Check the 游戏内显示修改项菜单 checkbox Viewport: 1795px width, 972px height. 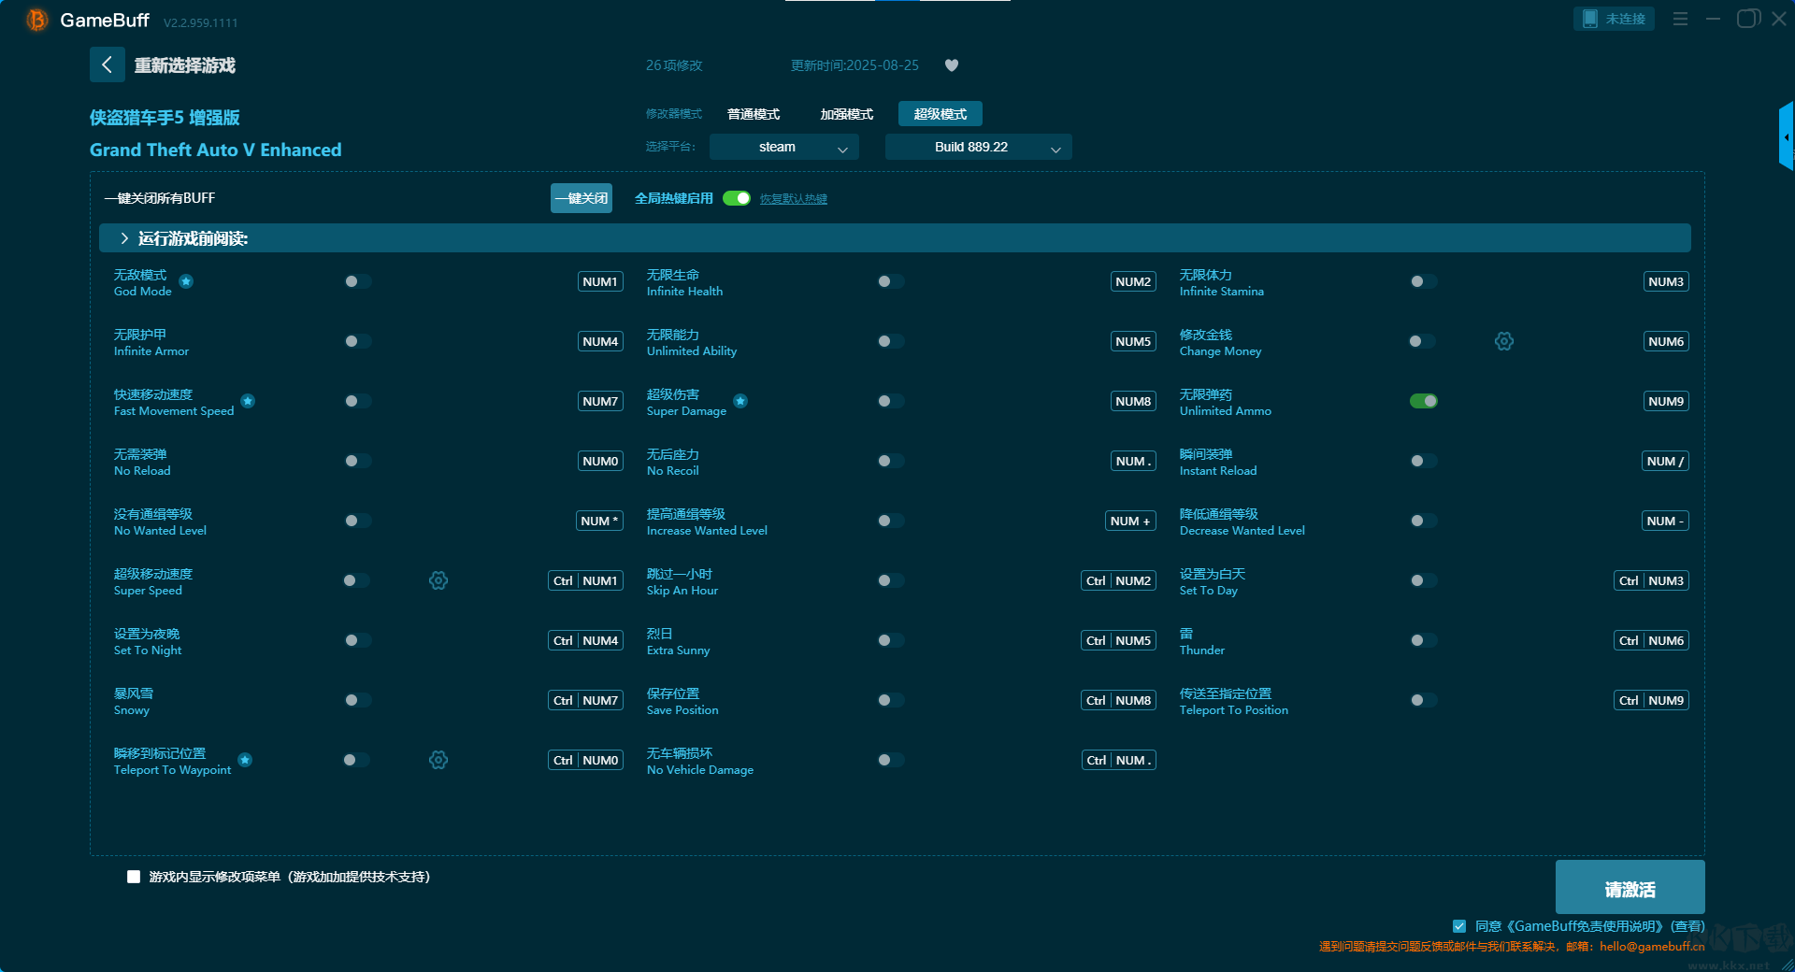(134, 877)
